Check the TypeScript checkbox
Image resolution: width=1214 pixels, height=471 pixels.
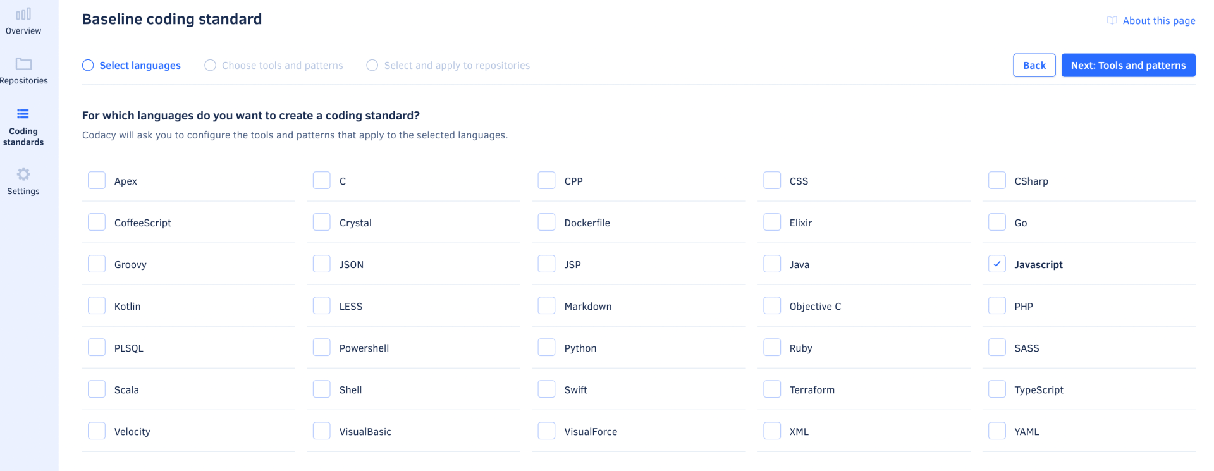[x=997, y=389]
